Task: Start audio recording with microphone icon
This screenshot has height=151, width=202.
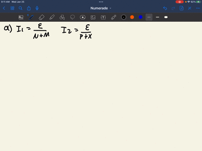Action: [37, 8]
